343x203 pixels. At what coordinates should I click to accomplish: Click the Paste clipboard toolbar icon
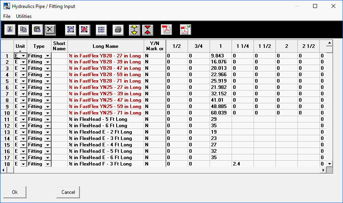coord(37,30)
